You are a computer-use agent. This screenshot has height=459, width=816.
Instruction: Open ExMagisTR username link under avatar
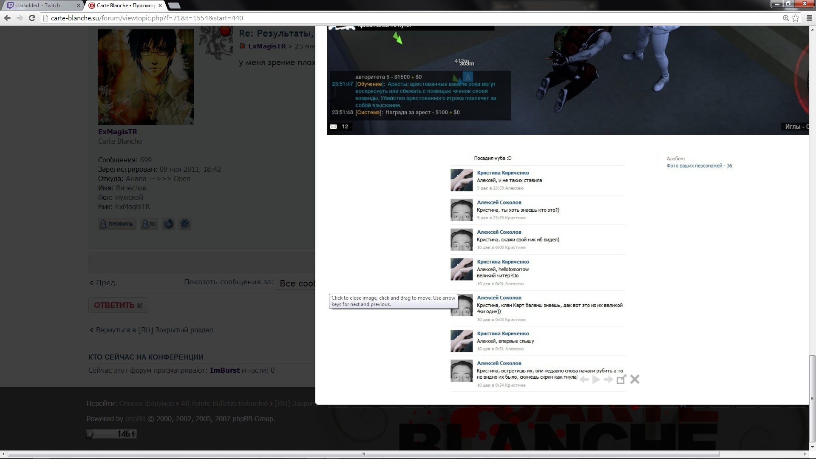pos(118,132)
